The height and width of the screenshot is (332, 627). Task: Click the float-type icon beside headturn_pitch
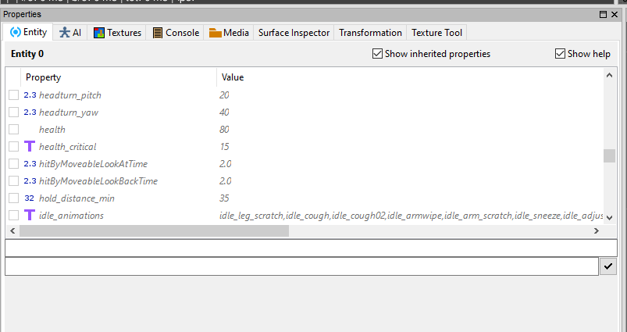click(x=30, y=95)
